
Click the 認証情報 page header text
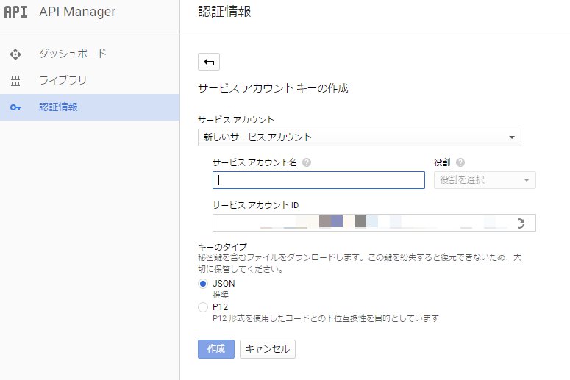pos(224,11)
